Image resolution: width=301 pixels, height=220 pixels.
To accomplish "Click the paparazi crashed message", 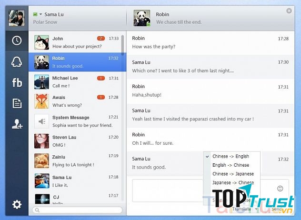I will [x=193, y=119].
